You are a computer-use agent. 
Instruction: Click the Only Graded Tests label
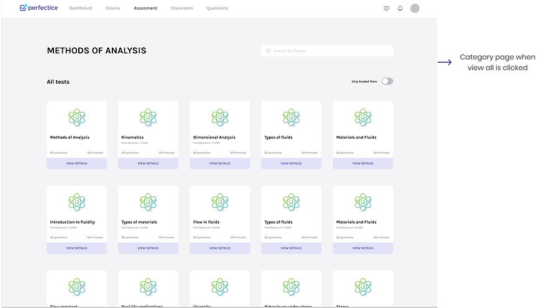364,81
